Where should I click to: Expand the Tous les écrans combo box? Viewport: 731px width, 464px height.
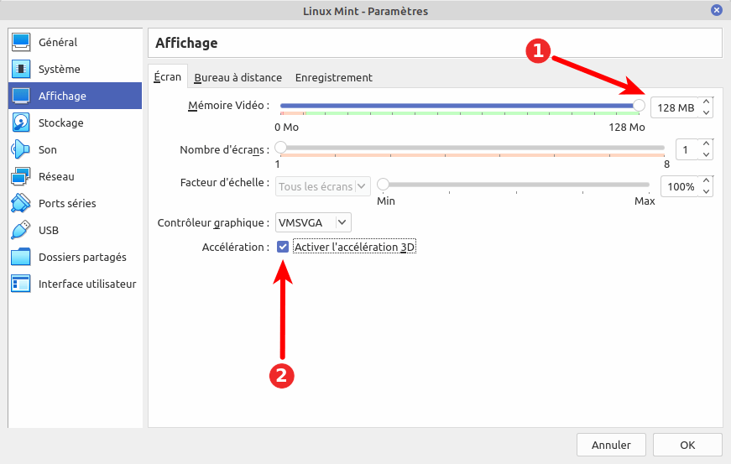pyautogui.click(x=322, y=186)
